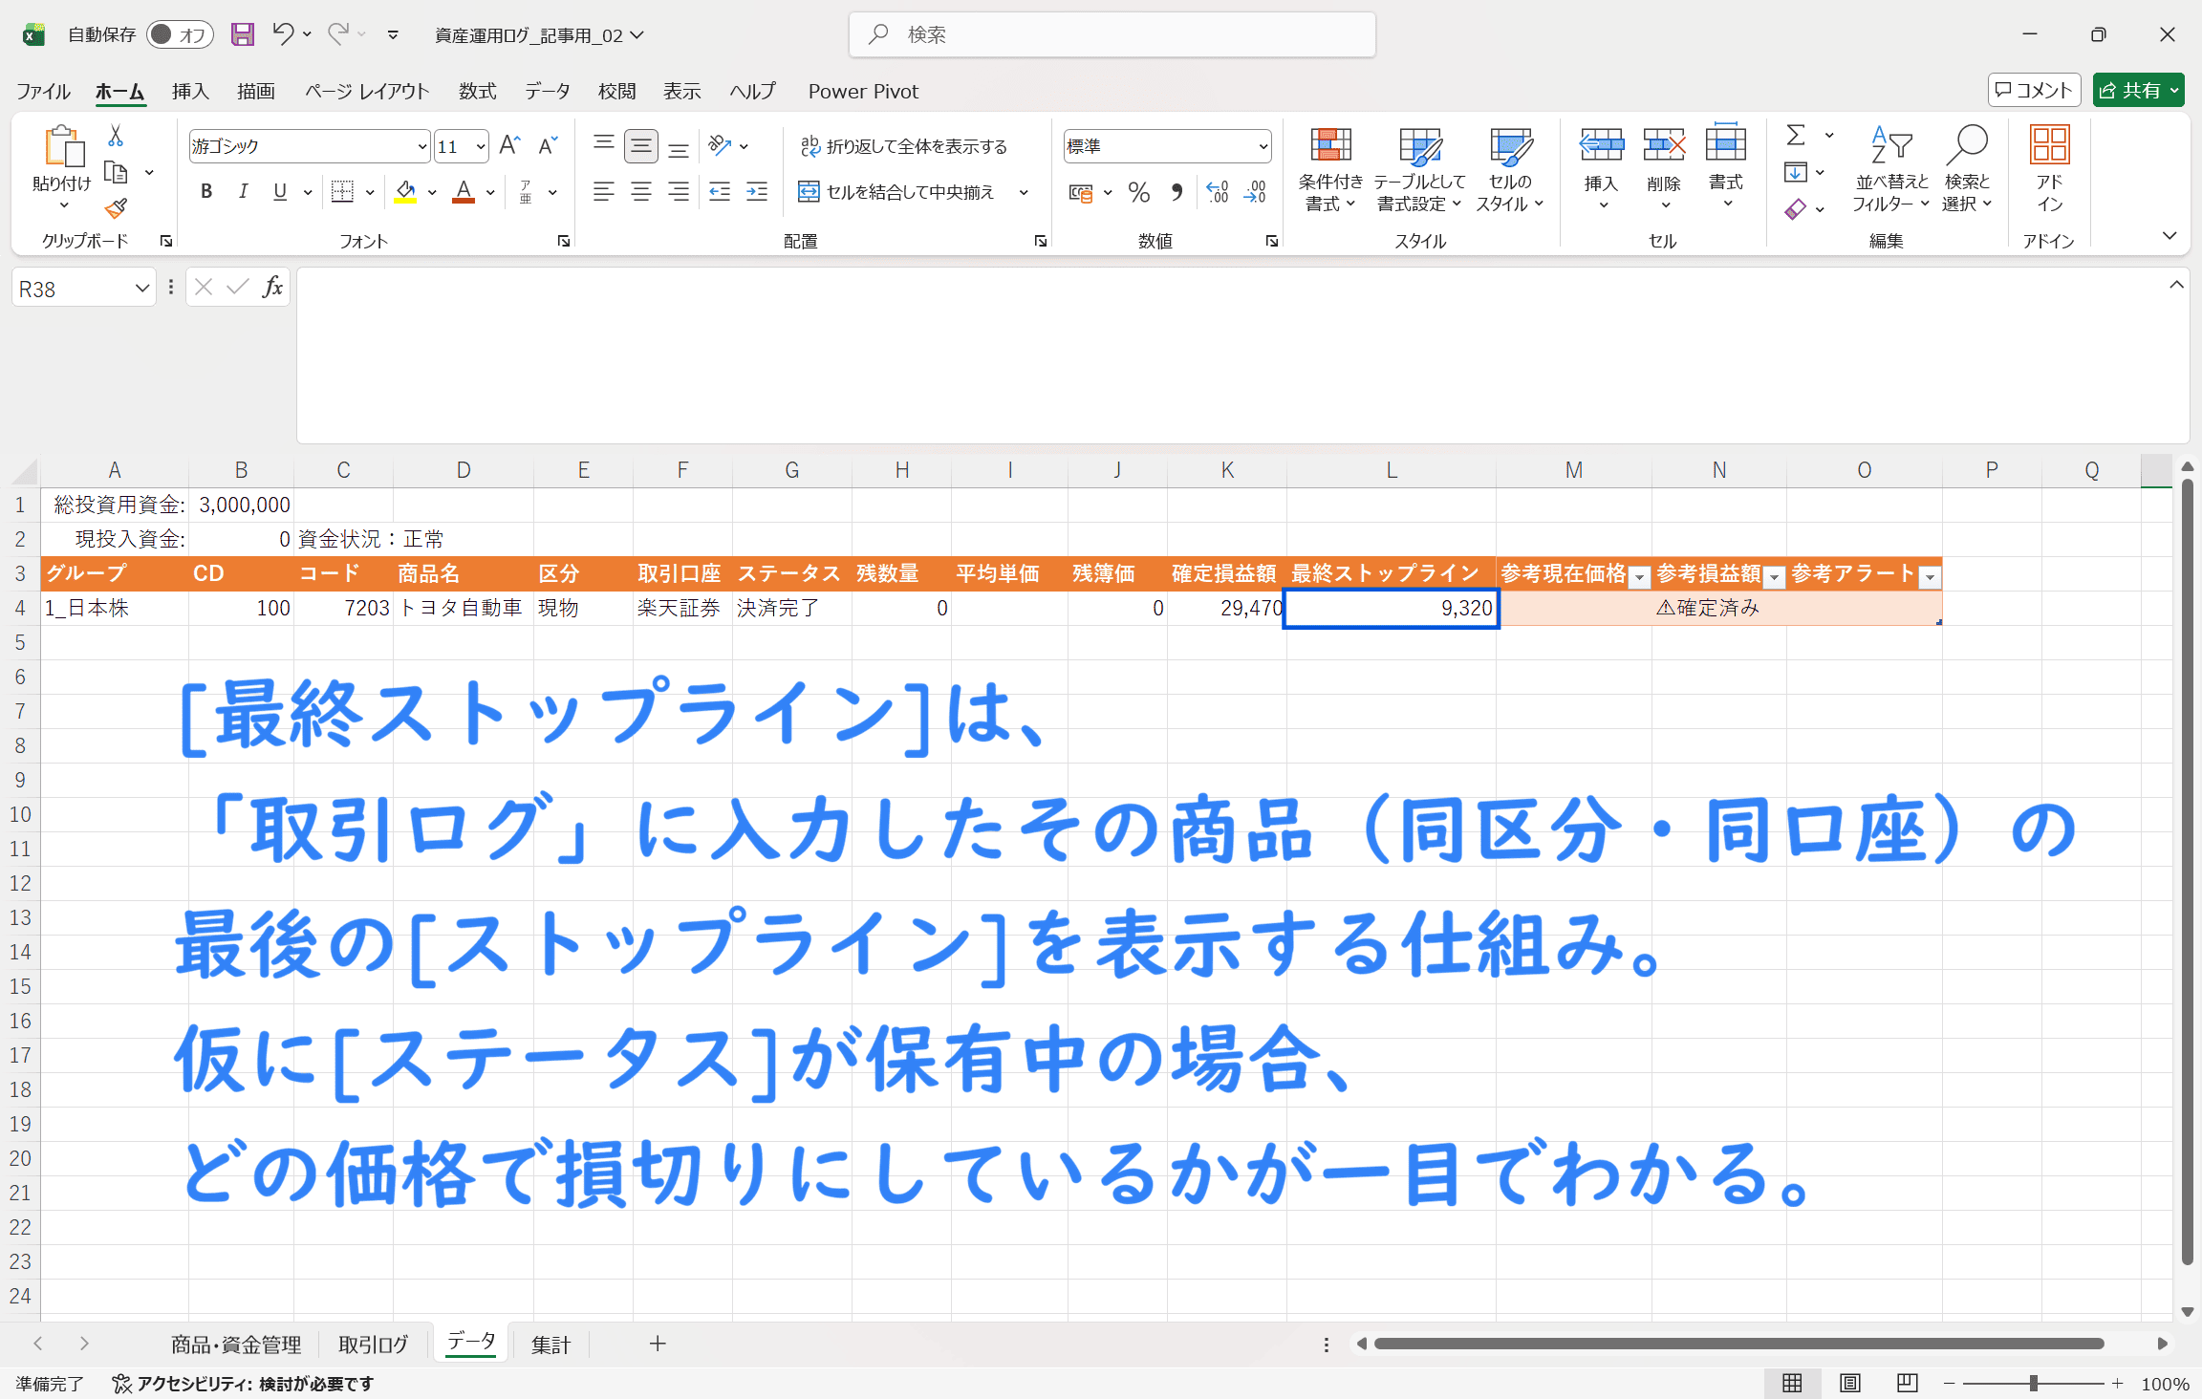Click the AutoSum sigma icon
The width and height of the screenshot is (2202, 1399).
(1796, 136)
